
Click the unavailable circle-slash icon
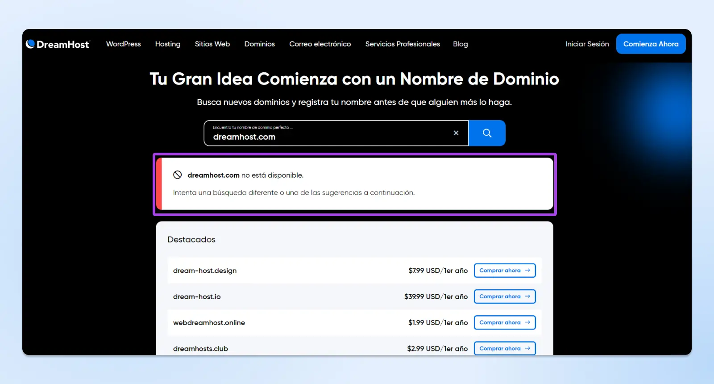coord(178,175)
